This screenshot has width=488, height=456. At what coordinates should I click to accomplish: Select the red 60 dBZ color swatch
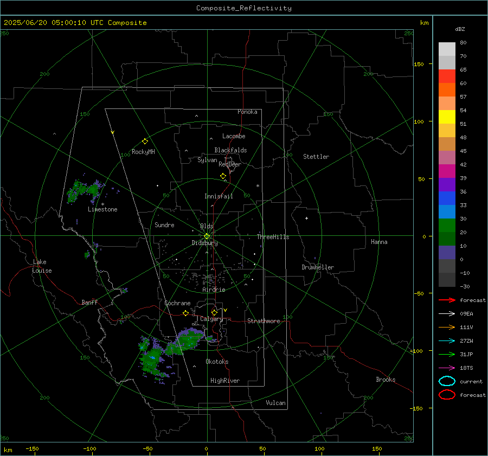coord(447,76)
